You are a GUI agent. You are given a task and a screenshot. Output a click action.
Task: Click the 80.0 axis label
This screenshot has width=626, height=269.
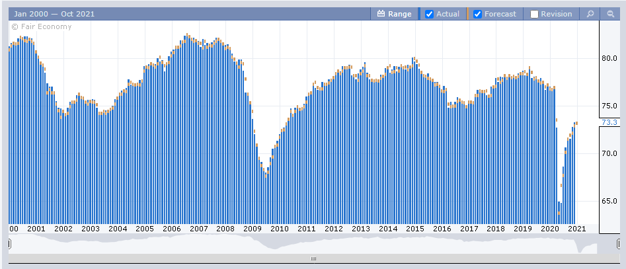(609, 58)
